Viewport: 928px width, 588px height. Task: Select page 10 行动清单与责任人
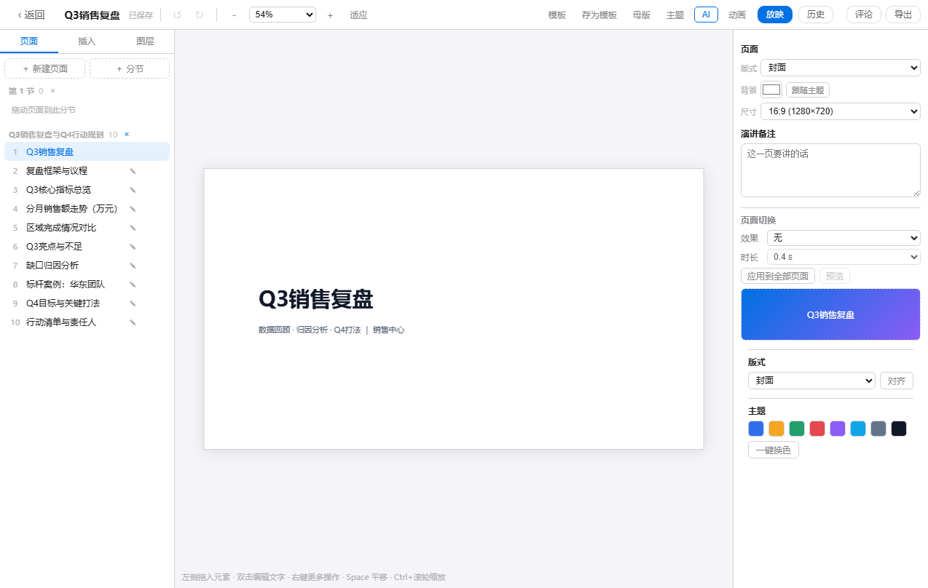[87, 322]
